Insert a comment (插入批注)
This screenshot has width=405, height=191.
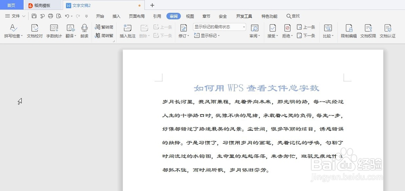tap(128, 31)
